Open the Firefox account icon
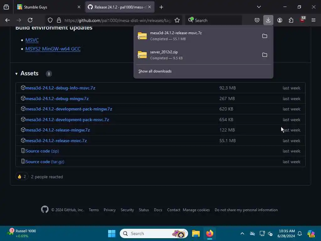Screen dimensions: 321x241 (280, 20)
